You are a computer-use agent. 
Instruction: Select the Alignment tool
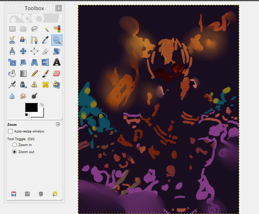pyautogui.click(x=34, y=51)
